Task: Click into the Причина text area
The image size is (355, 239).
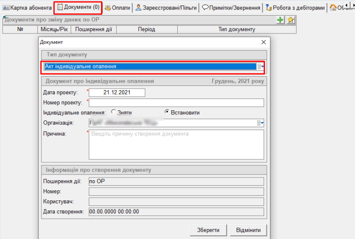Action: [176, 144]
